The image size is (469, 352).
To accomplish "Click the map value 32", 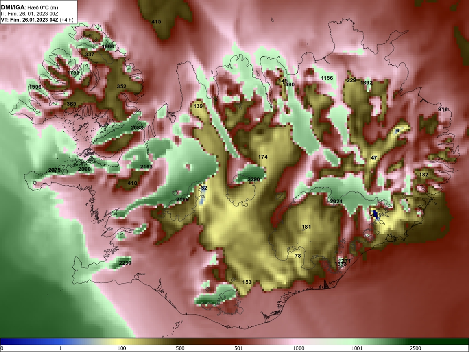I will [x=204, y=188].
